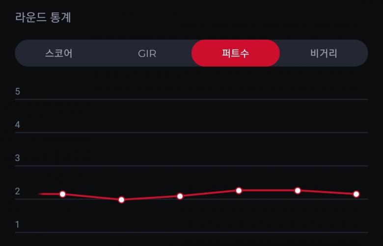383x246 pixels.
Task: Click the 라운드 통계 heading
Action: tap(43, 18)
